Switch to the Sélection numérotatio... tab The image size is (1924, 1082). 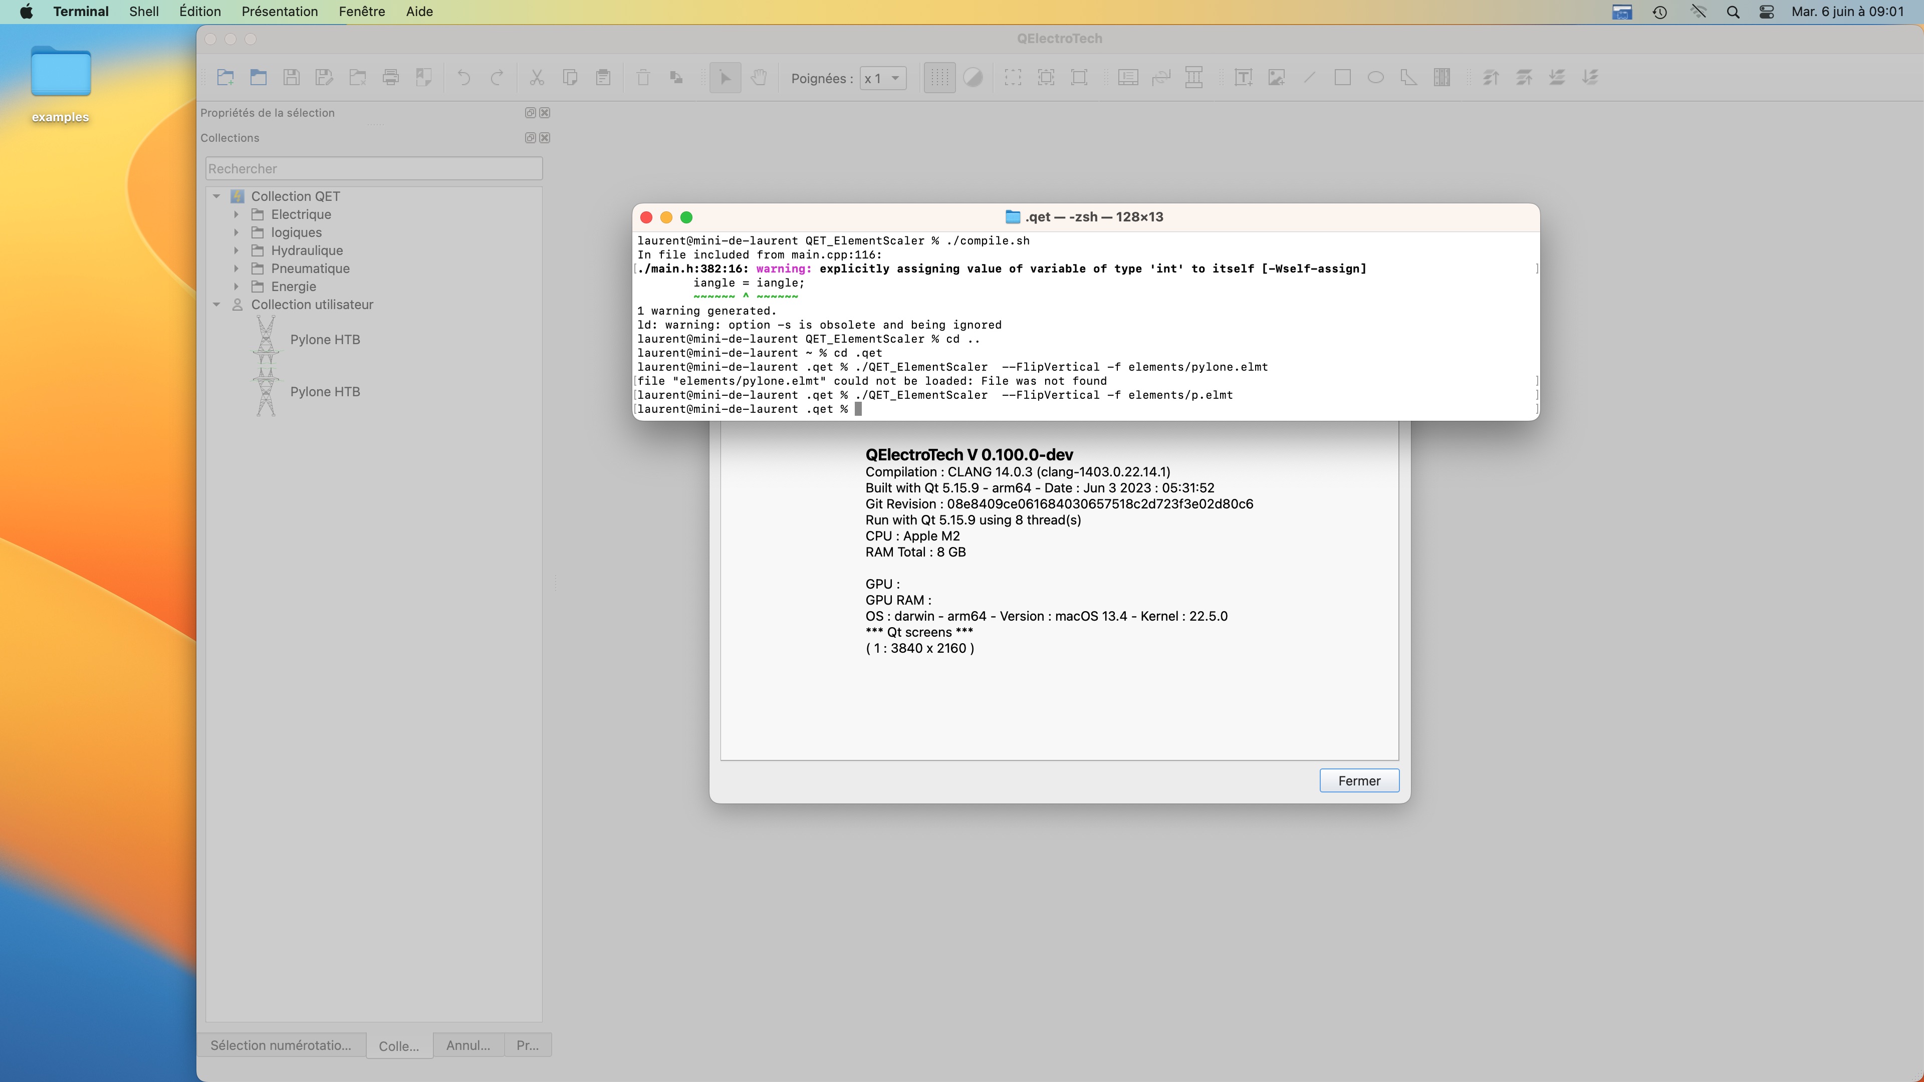281,1045
